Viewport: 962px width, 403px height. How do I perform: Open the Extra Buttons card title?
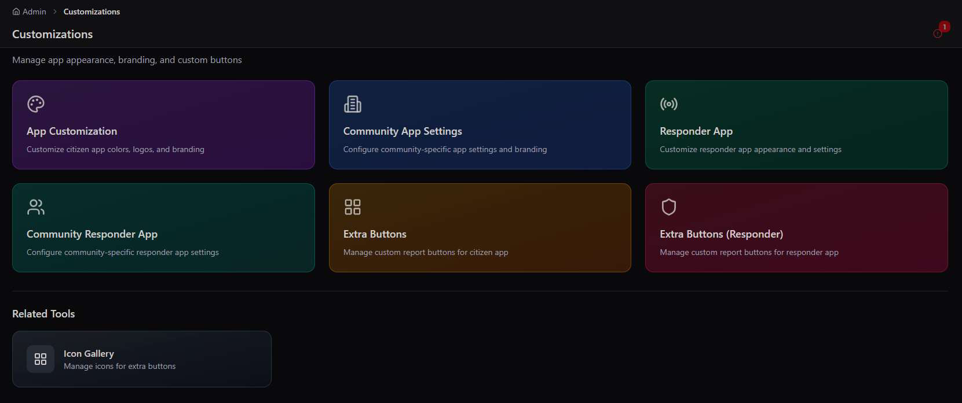375,234
